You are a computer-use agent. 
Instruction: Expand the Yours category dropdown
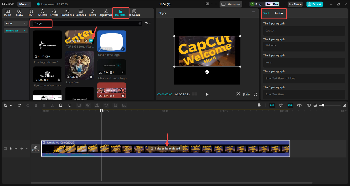click(x=16, y=23)
